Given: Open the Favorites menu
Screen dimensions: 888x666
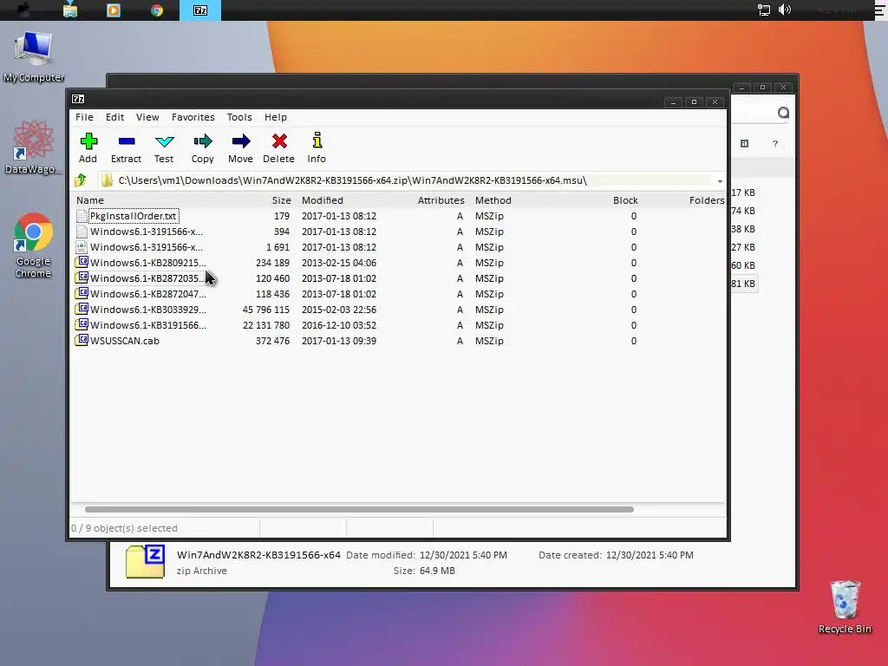Looking at the screenshot, I should 193,117.
